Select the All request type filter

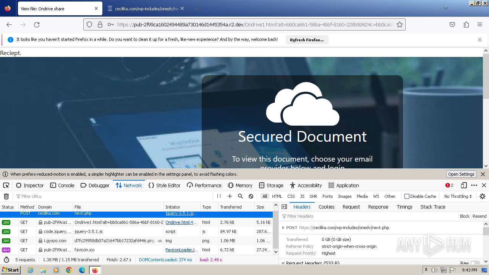(x=264, y=196)
